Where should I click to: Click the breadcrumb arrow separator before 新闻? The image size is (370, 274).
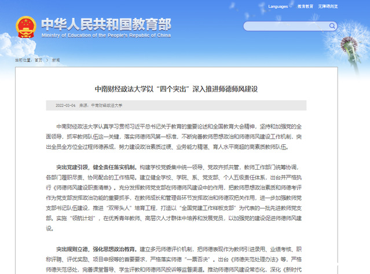[48, 60]
